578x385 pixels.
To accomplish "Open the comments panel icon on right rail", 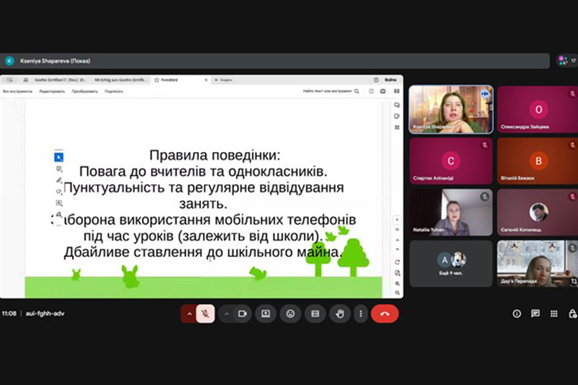I will (397, 105).
